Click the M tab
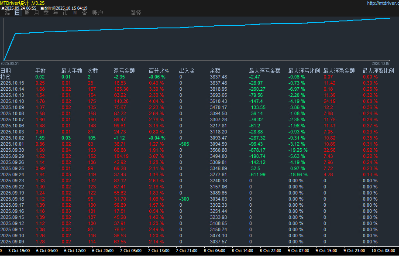The width and height of the screenshot is (399, 256). coord(75,13)
